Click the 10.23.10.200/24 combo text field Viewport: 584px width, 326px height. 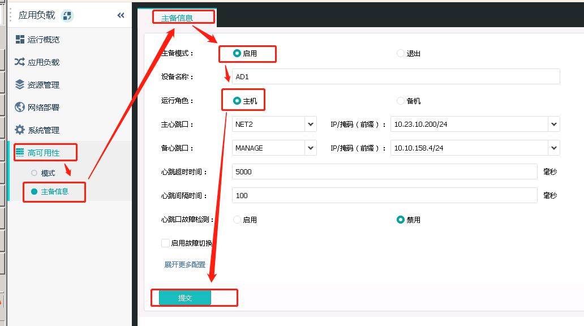point(469,124)
